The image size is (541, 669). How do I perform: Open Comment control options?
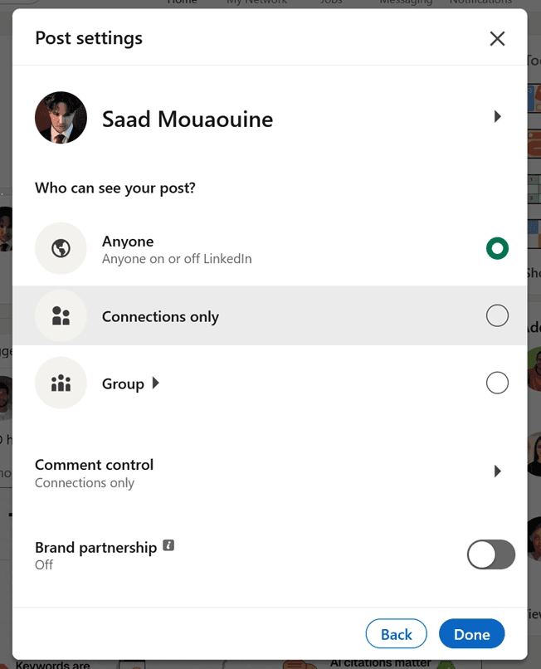click(497, 471)
